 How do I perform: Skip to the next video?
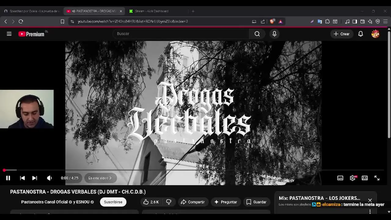(x=35, y=178)
